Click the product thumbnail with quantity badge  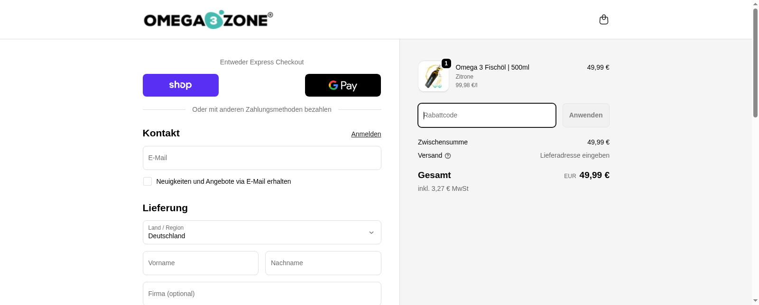[433, 76]
